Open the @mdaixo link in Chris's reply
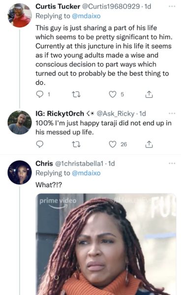The height and width of the screenshot is (295, 181). click(x=86, y=173)
